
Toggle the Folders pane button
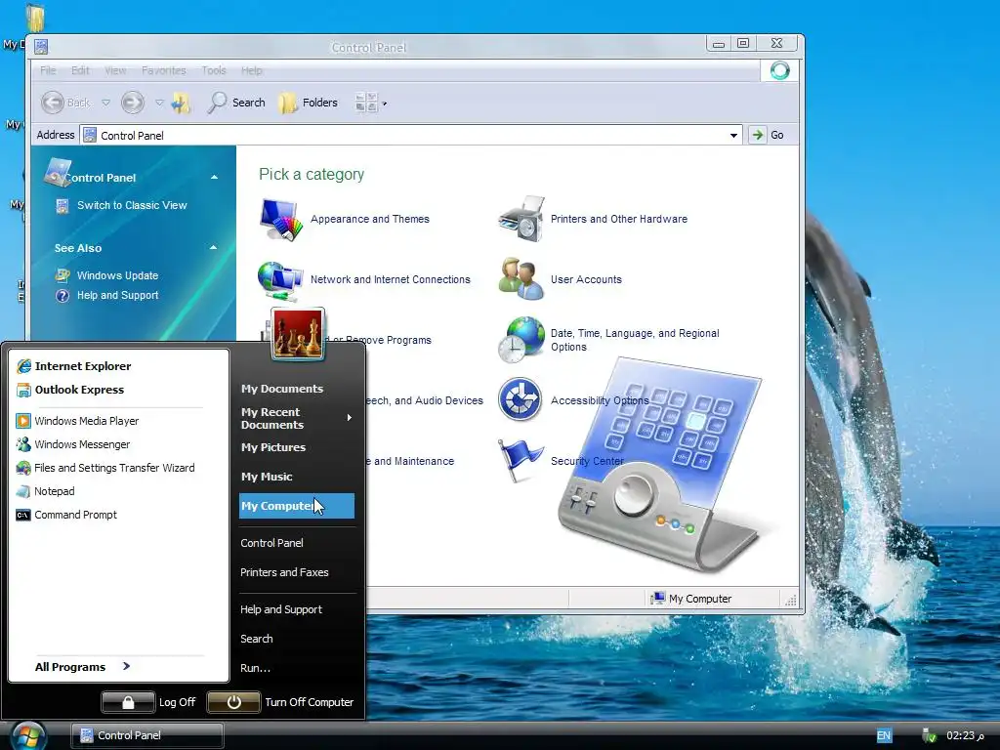tap(309, 103)
